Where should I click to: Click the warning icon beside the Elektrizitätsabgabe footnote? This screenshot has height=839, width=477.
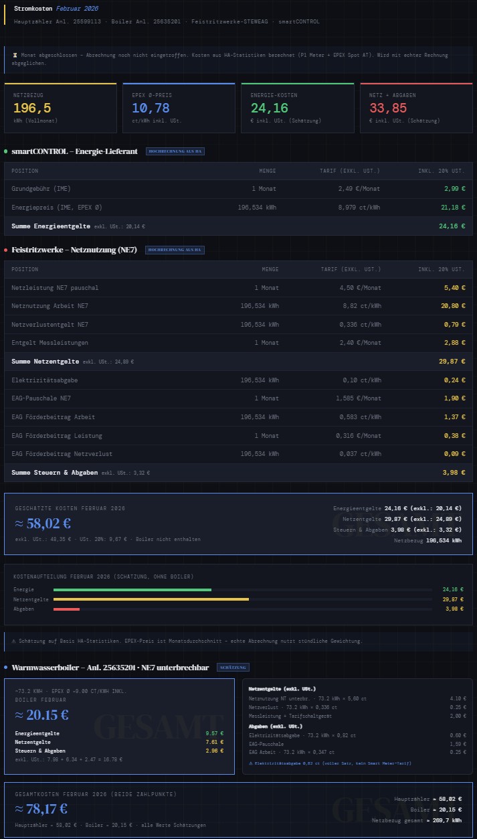pos(251,763)
